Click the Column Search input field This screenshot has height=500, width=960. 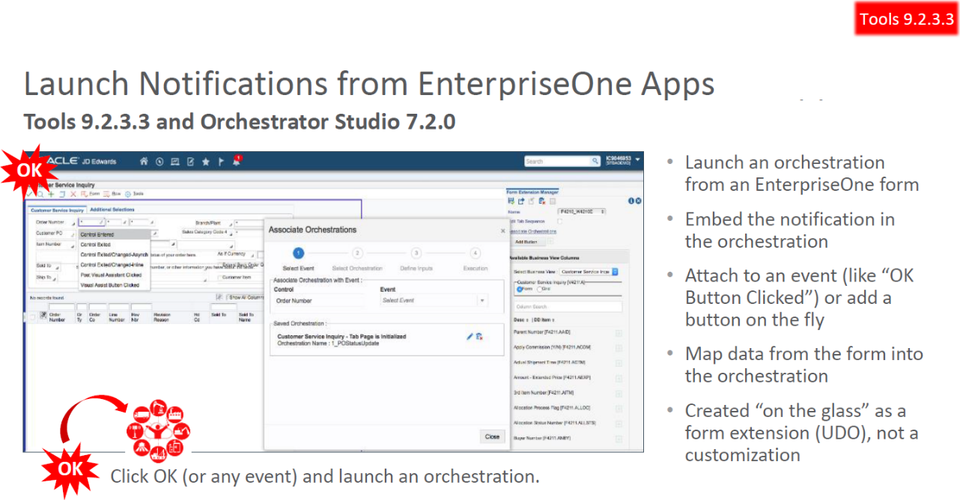(568, 307)
